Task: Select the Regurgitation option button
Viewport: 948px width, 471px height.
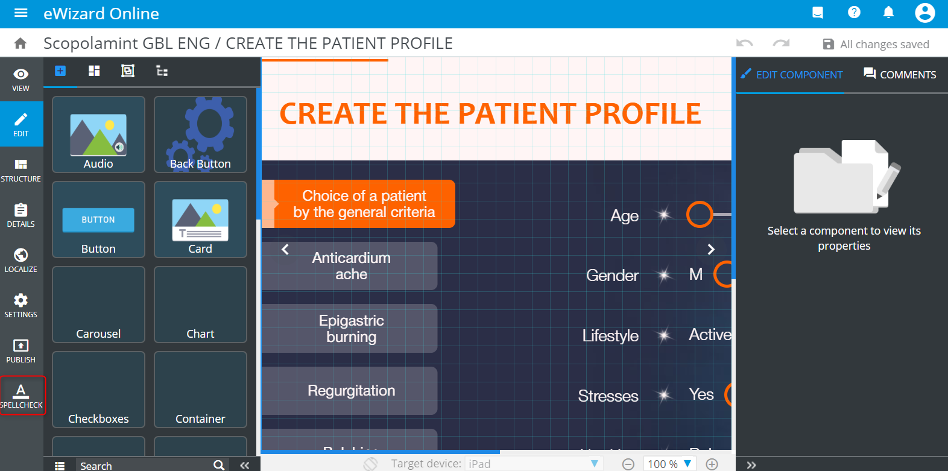Action: (351, 391)
